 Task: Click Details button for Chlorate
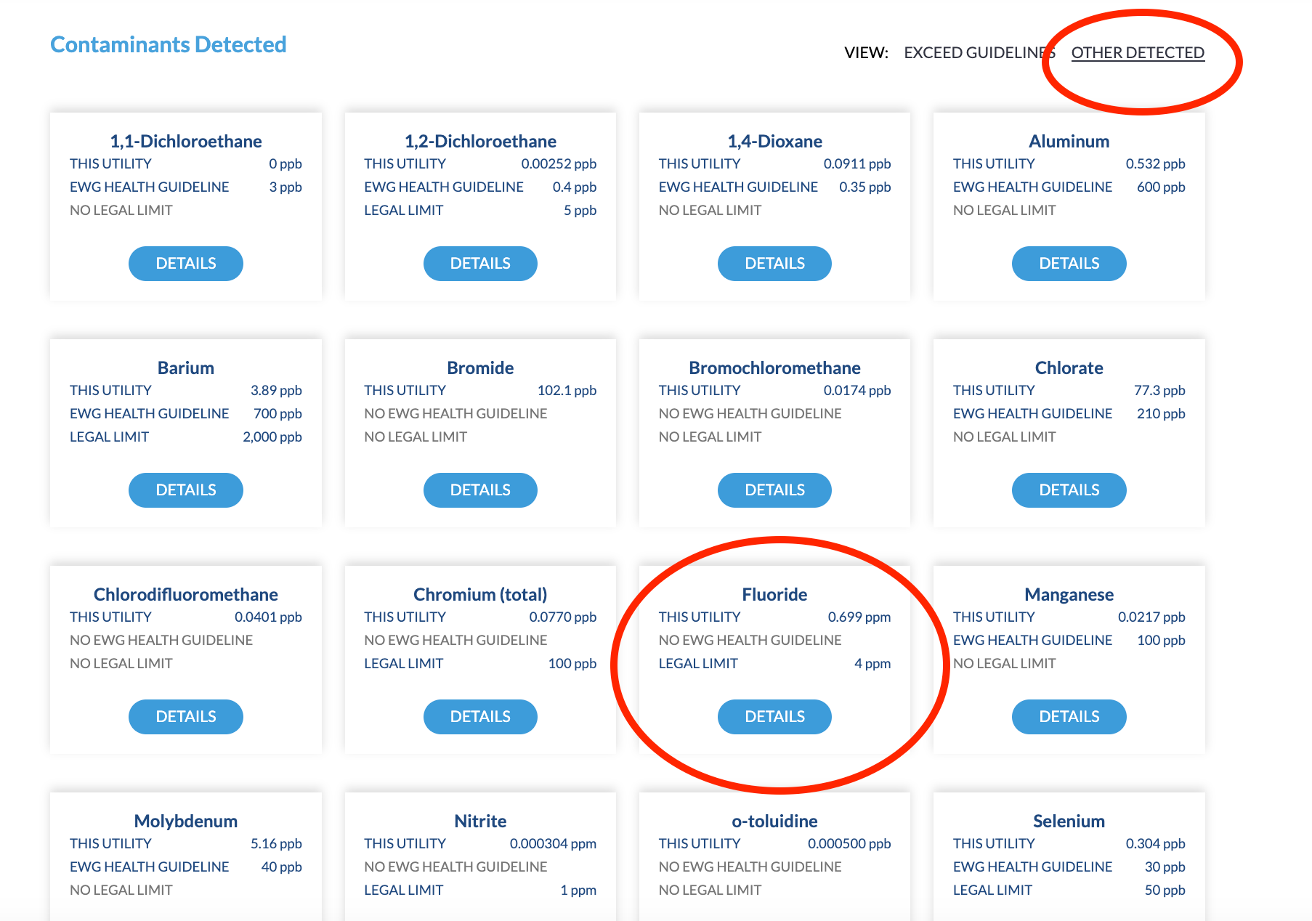point(1069,490)
